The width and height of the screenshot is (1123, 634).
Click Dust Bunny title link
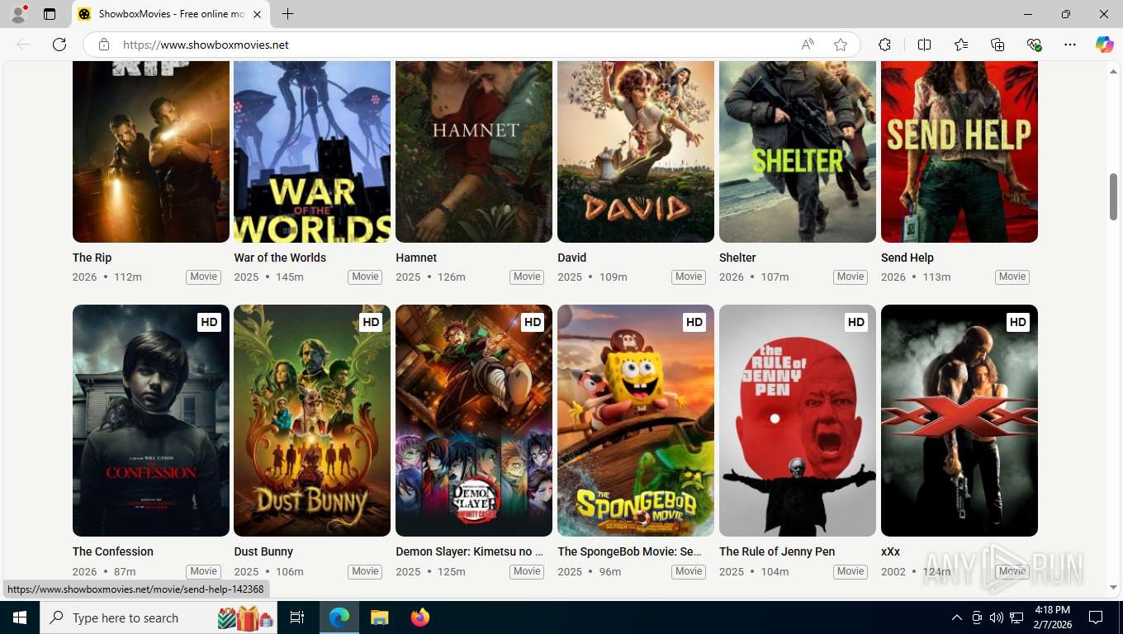[263, 551]
